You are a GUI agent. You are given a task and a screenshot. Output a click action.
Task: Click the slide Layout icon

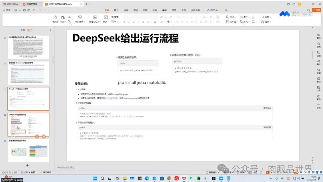point(106,17)
